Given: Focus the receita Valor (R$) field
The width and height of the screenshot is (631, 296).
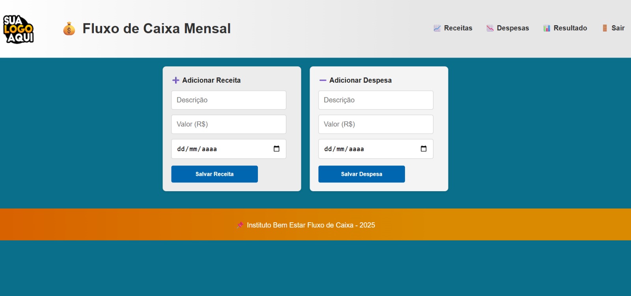Looking at the screenshot, I should (x=228, y=124).
